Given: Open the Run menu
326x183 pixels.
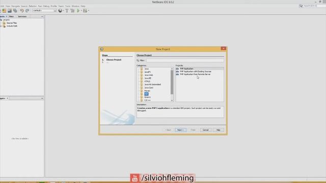Looking at the screenshot, I should [x=40, y=6].
